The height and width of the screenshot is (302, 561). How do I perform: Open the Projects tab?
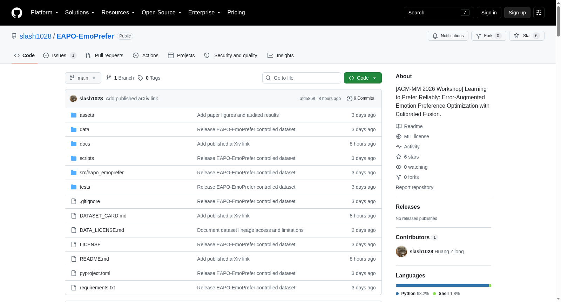coord(181,55)
